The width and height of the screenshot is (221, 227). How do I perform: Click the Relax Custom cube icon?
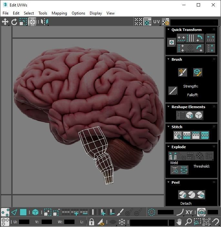point(199,115)
